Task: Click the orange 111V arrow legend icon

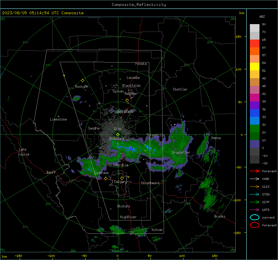Action: coord(255,186)
